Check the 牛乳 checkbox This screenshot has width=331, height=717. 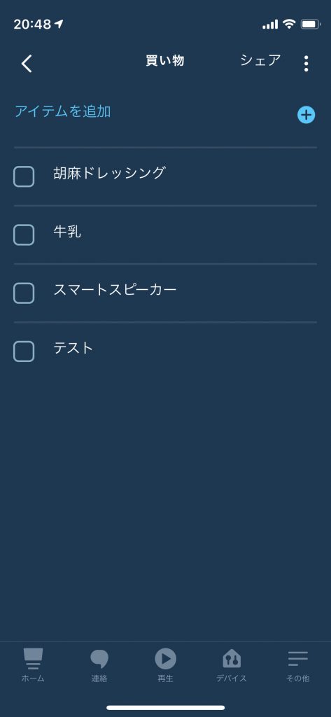tap(24, 235)
